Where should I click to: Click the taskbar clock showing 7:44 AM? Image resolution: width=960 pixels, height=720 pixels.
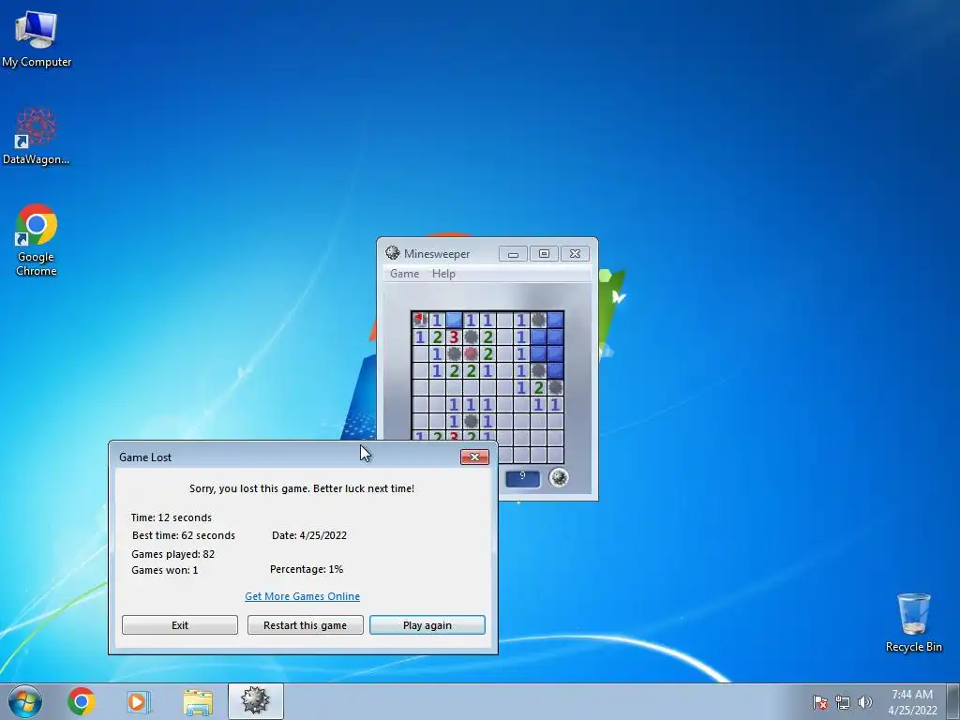[912, 702]
